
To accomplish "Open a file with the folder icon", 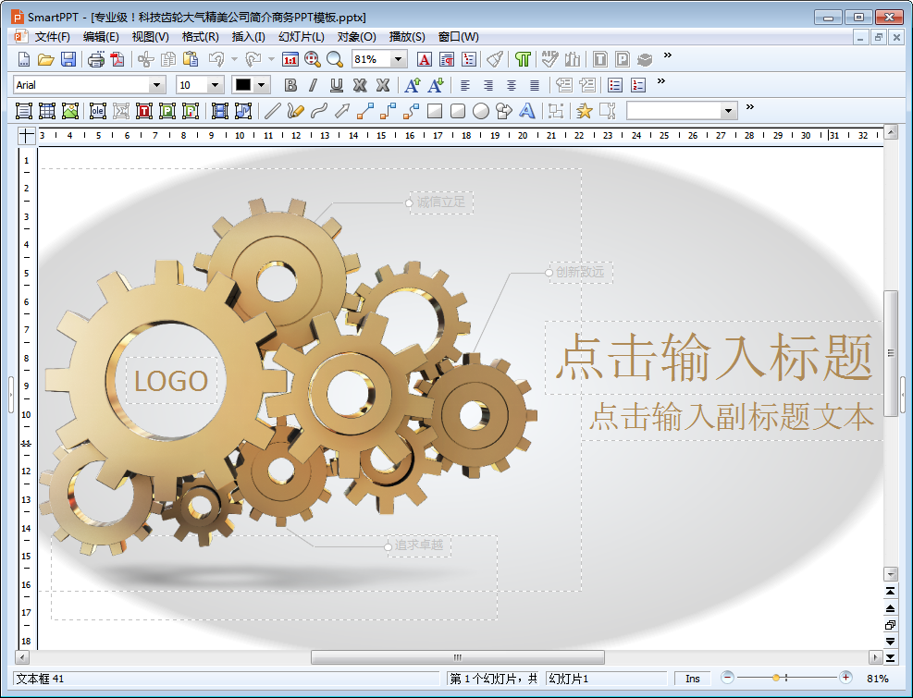I will pos(46,59).
